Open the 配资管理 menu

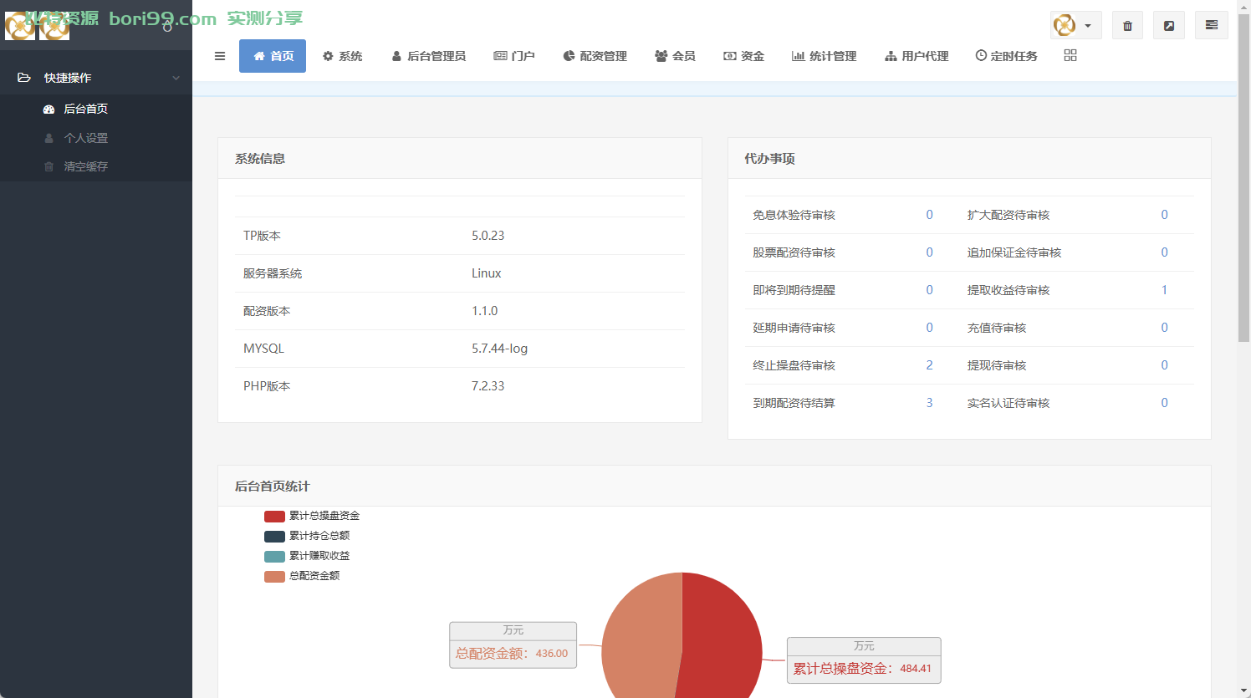(595, 56)
